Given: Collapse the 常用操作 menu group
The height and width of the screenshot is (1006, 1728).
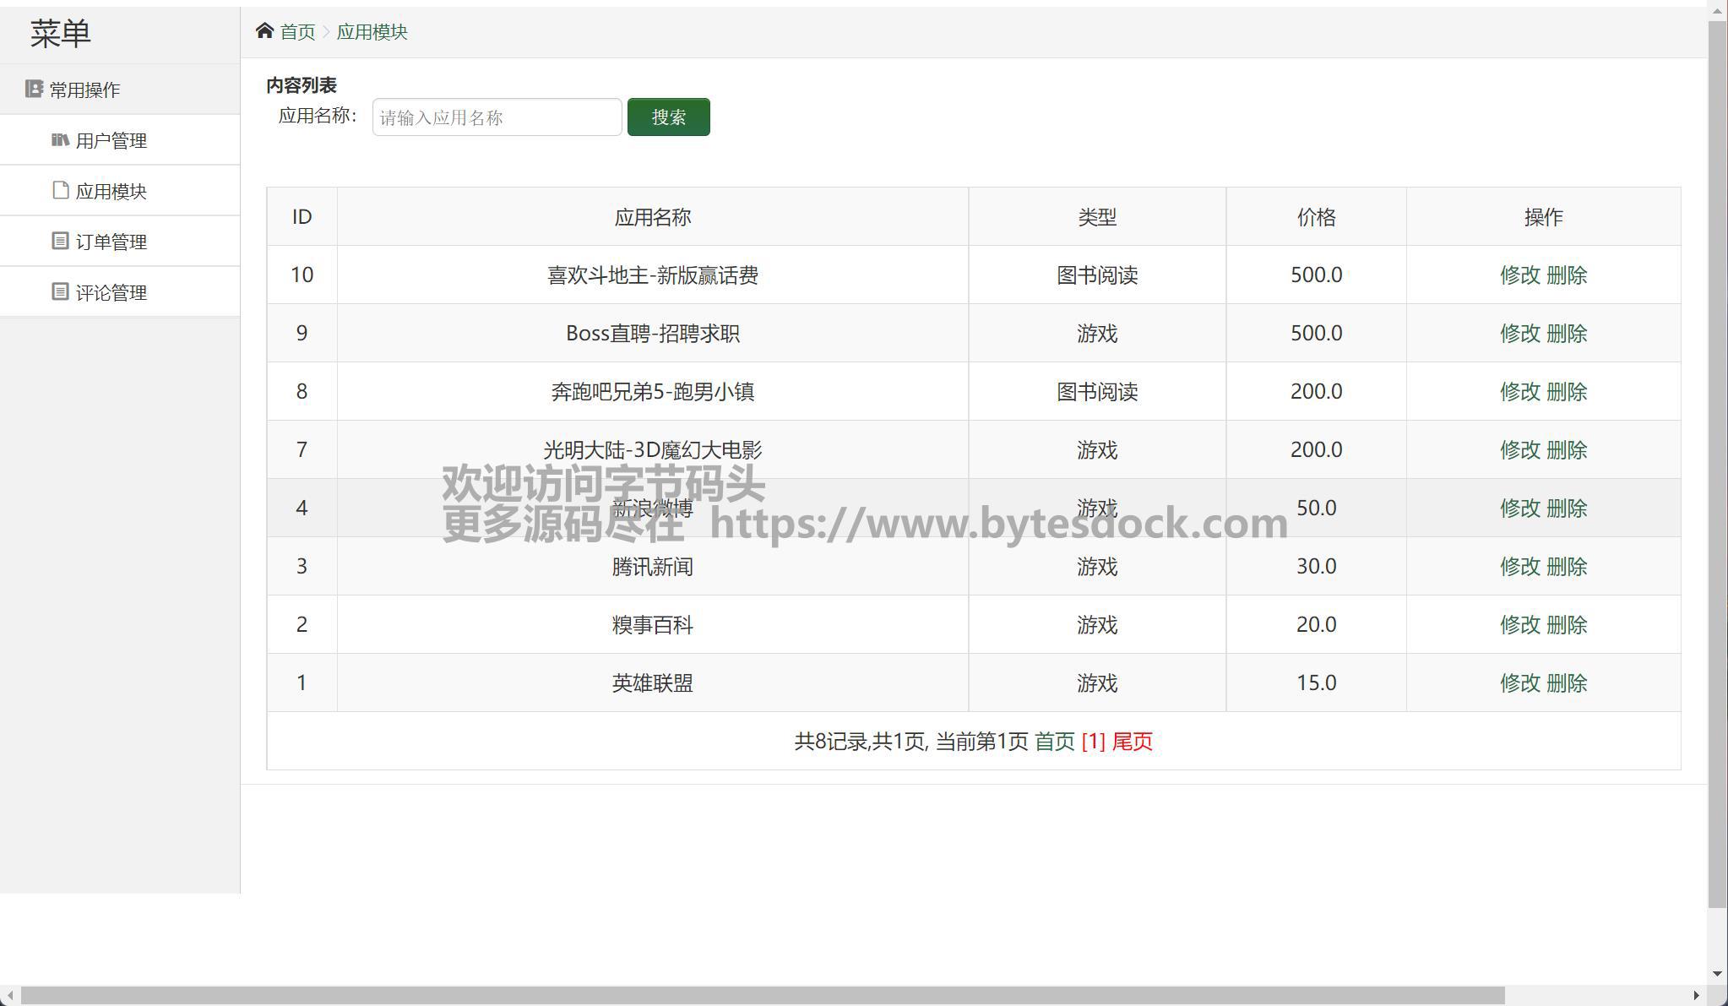Looking at the screenshot, I should [x=84, y=90].
